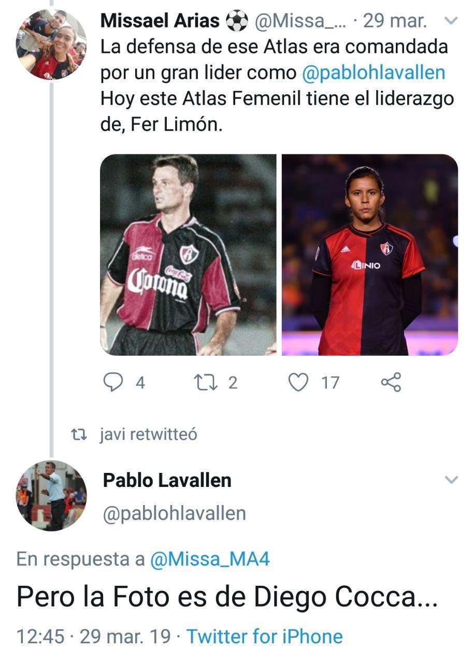
Task: View the vintage Corona jersey photo
Action: tap(188, 255)
